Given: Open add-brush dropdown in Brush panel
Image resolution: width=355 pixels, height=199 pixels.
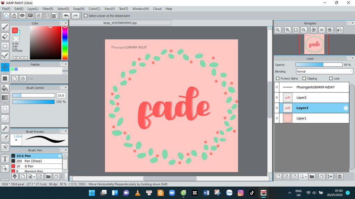Looking at the screenshot, I should tap(32, 177).
